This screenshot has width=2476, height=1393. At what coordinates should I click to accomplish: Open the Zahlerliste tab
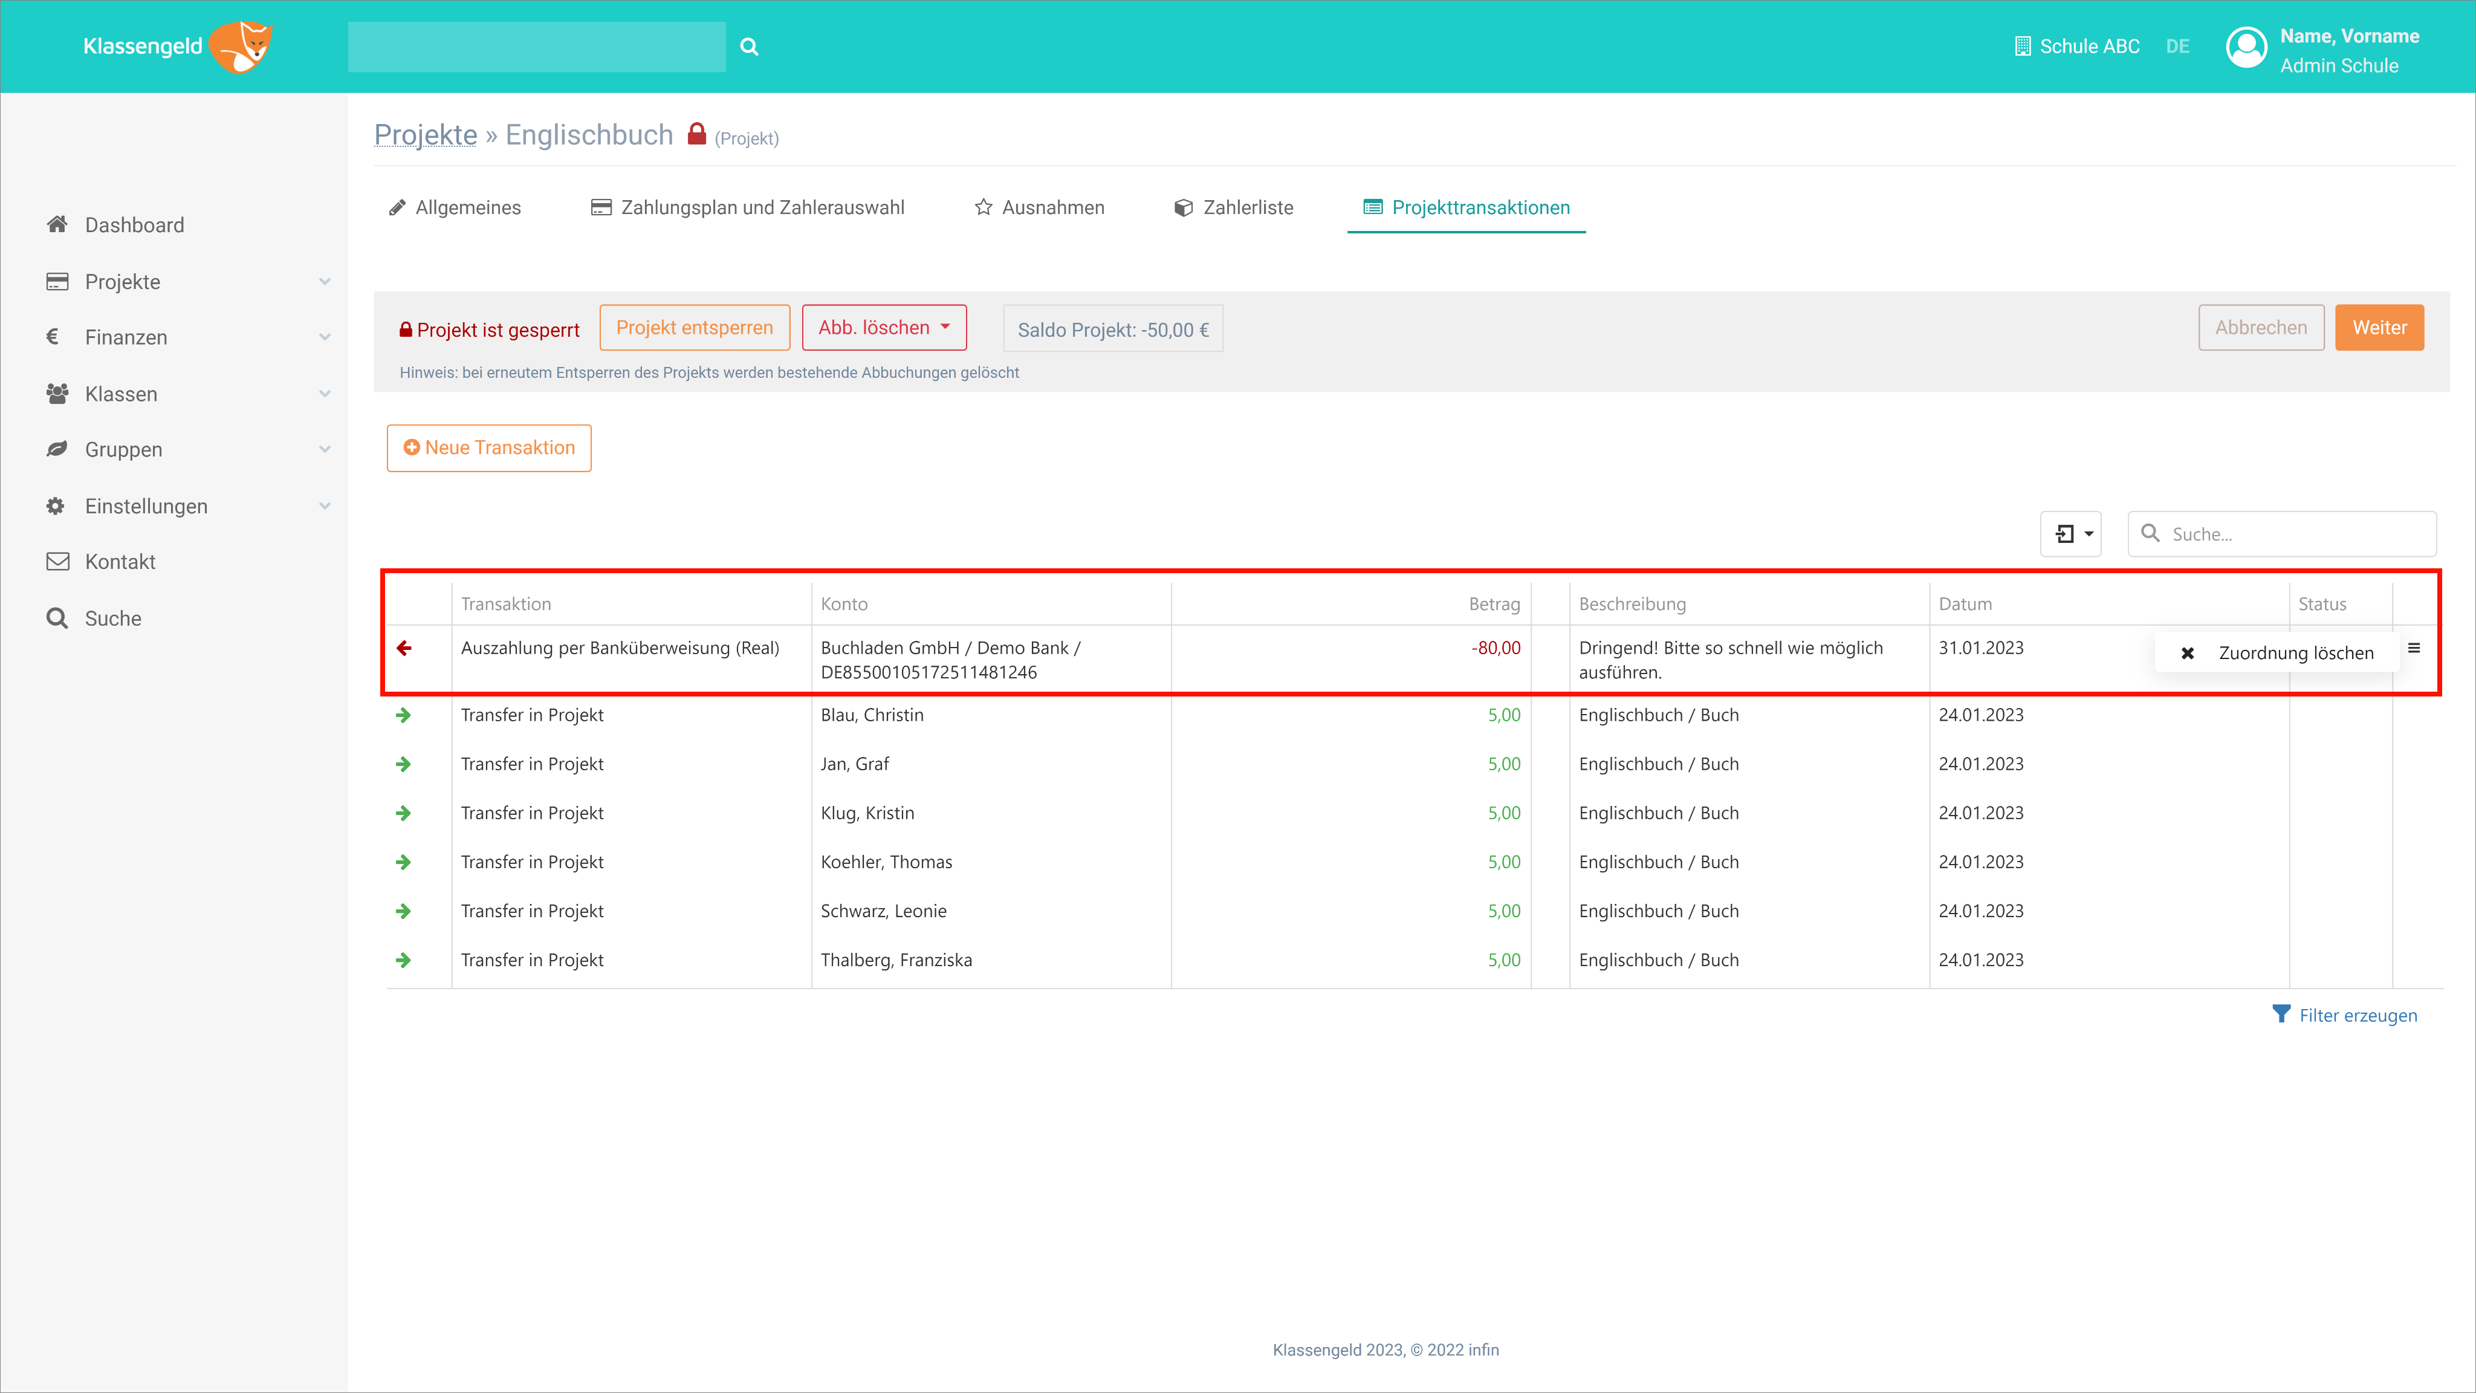coord(1233,207)
